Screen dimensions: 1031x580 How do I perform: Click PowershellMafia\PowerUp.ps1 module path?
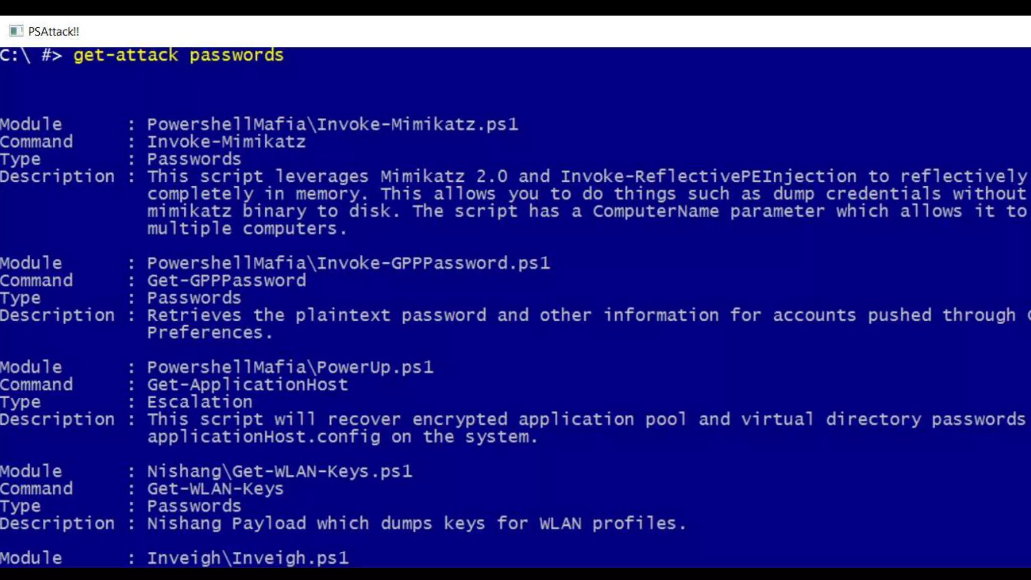coord(290,368)
